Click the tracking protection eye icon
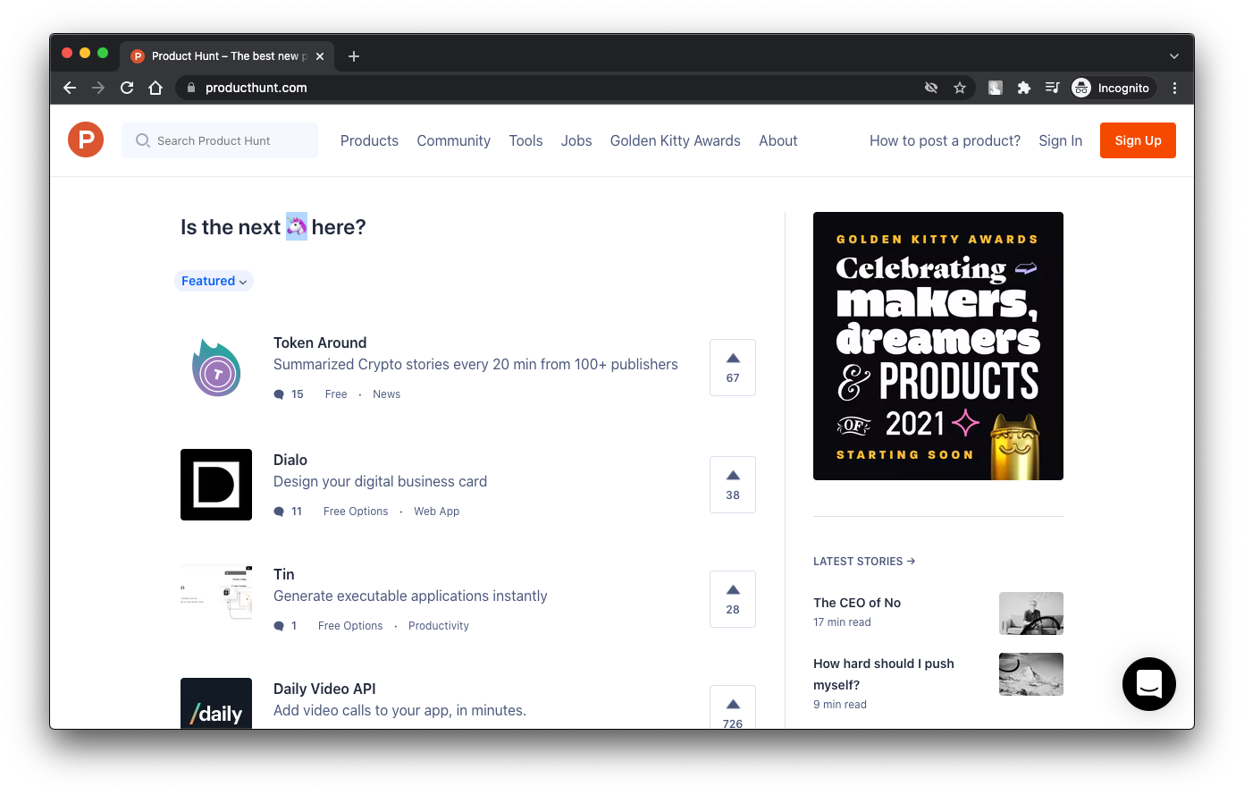Screen dimensions: 1244x795 [x=931, y=88]
